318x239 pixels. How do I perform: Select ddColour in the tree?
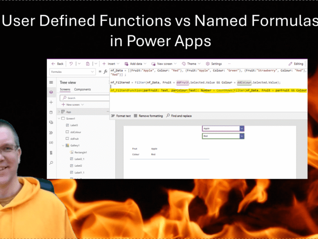tap(76, 132)
